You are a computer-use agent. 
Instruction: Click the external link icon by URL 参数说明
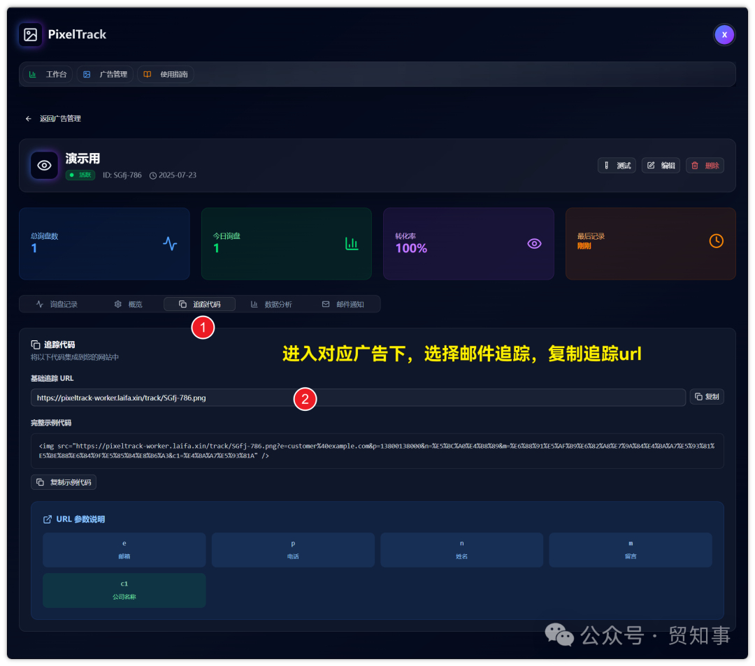(x=48, y=519)
